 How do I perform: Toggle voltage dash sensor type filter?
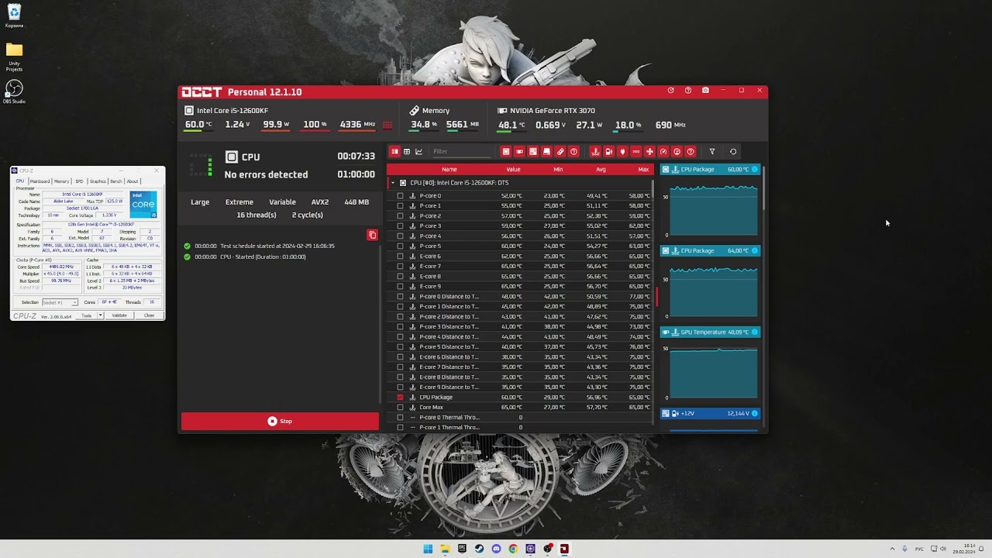[636, 152]
